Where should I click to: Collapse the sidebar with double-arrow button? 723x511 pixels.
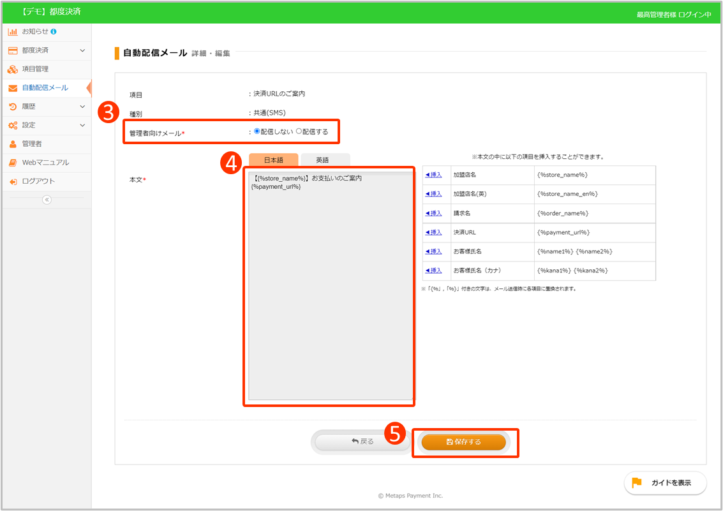click(x=47, y=200)
